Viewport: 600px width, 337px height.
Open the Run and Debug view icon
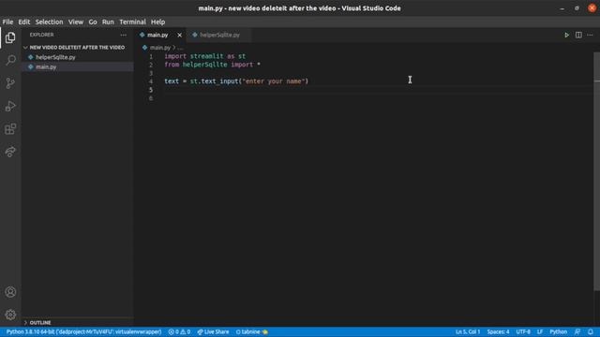pos(10,106)
